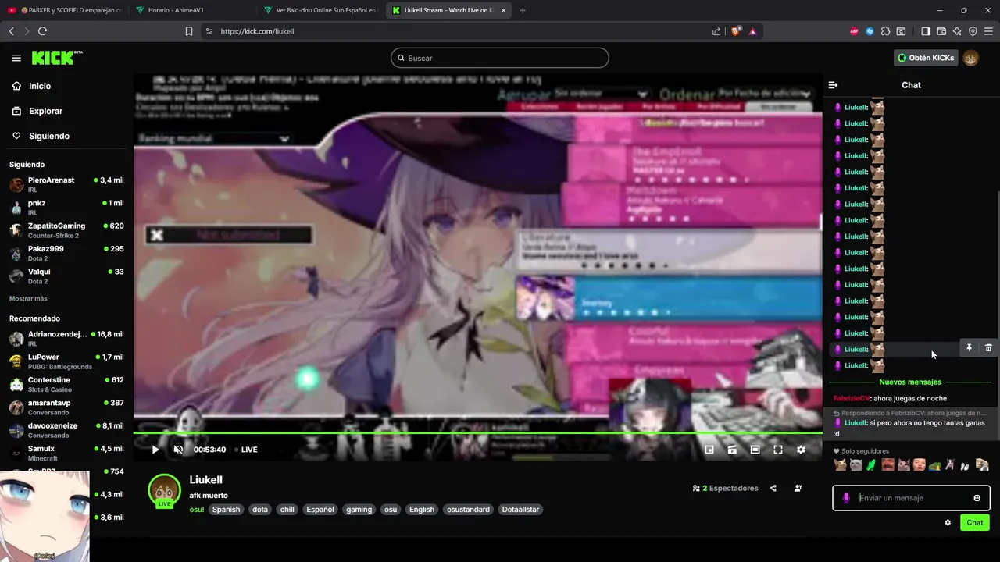The image size is (1000, 562).
Task: Click Obtén KICKs button
Action: click(x=926, y=58)
